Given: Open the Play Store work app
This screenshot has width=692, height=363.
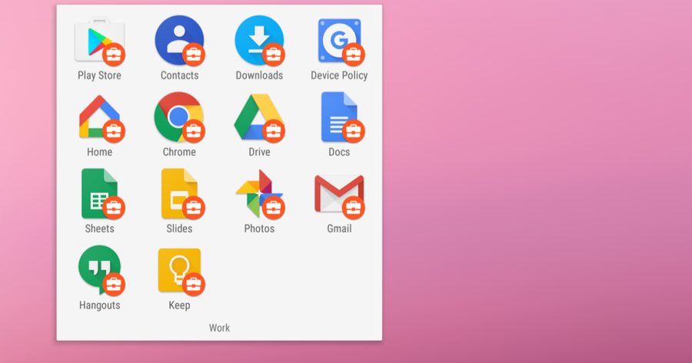Looking at the screenshot, I should point(100,41).
